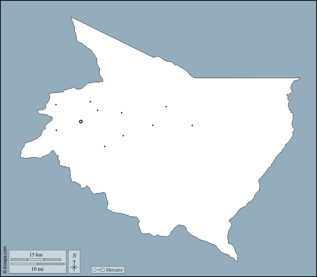317x277 pixels.
Task: Click the letter N above the compass arrow
Action: (74, 255)
